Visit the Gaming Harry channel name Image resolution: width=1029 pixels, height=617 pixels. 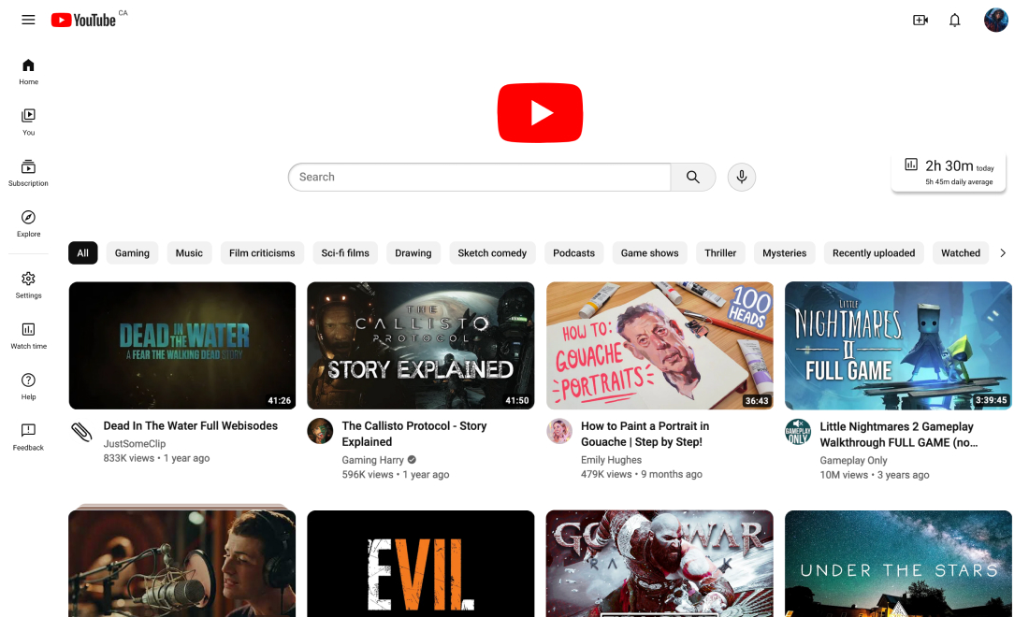coord(372,460)
